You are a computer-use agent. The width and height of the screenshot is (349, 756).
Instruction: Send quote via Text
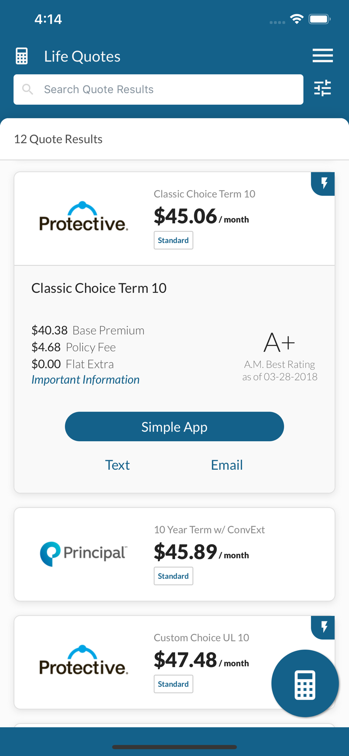pos(117,465)
